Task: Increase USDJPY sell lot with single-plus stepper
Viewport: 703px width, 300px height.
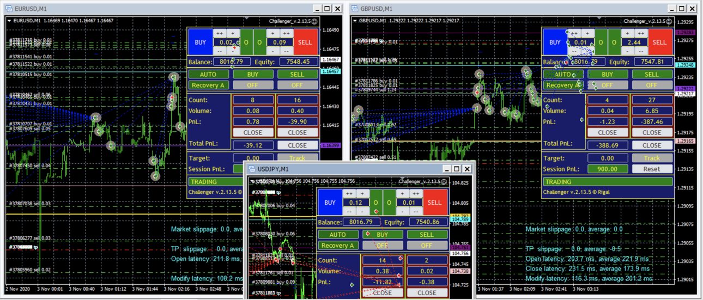Action: [x=402, y=194]
